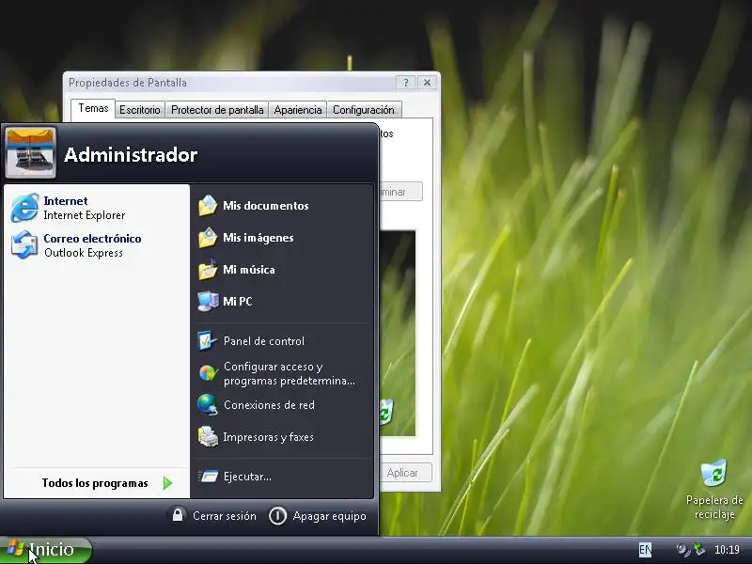The image size is (752, 564).
Task: Click the Administrador user picture
Action: point(30,152)
